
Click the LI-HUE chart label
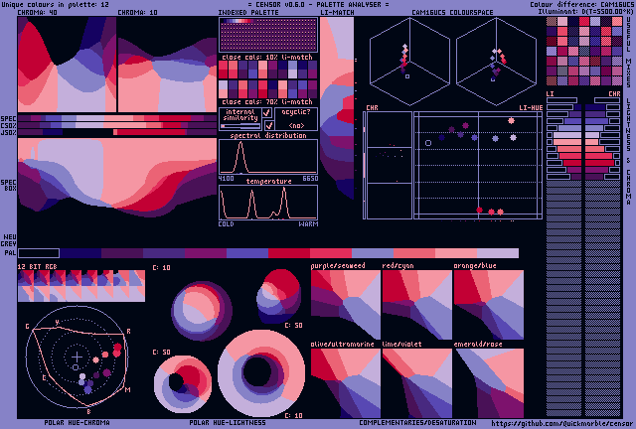coord(531,108)
